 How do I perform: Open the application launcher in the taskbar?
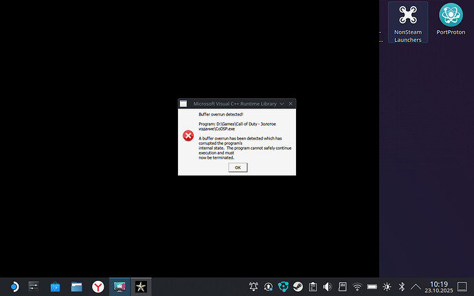(x=13, y=286)
